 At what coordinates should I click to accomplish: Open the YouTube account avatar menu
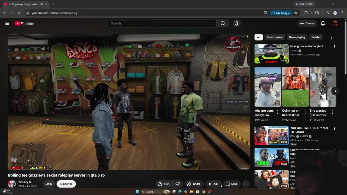point(335,24)
